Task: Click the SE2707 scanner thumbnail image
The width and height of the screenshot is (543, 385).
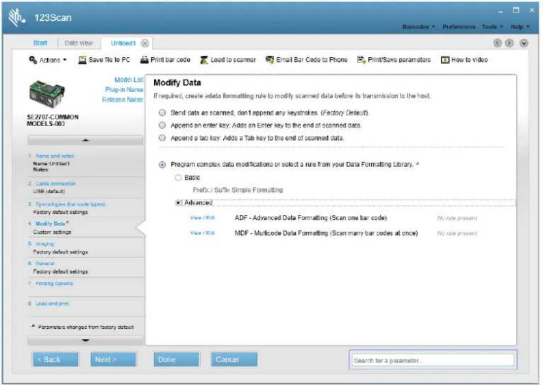Action: (47, 93)
